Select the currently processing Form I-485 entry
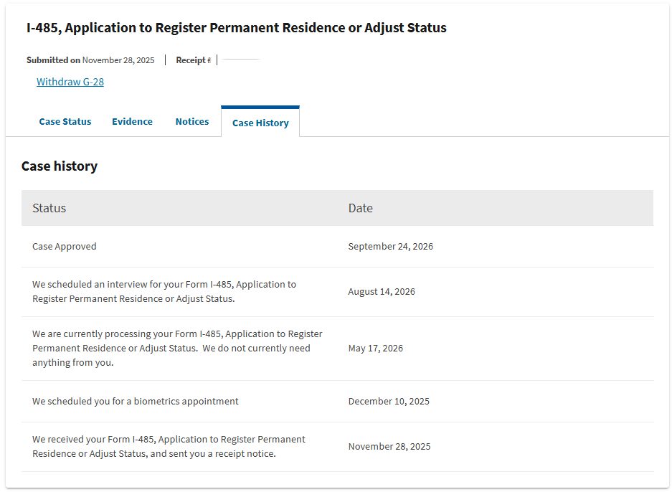The height and width of the screenshot is (492, 672). pos(177,348)
